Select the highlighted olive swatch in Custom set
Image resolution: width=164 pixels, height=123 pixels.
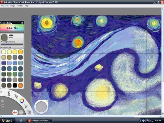(20, 74)
